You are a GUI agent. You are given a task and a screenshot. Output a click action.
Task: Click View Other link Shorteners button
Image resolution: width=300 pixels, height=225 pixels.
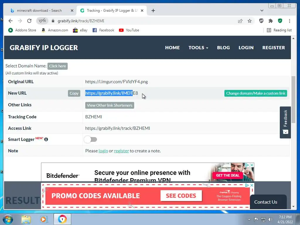point(110,105)
